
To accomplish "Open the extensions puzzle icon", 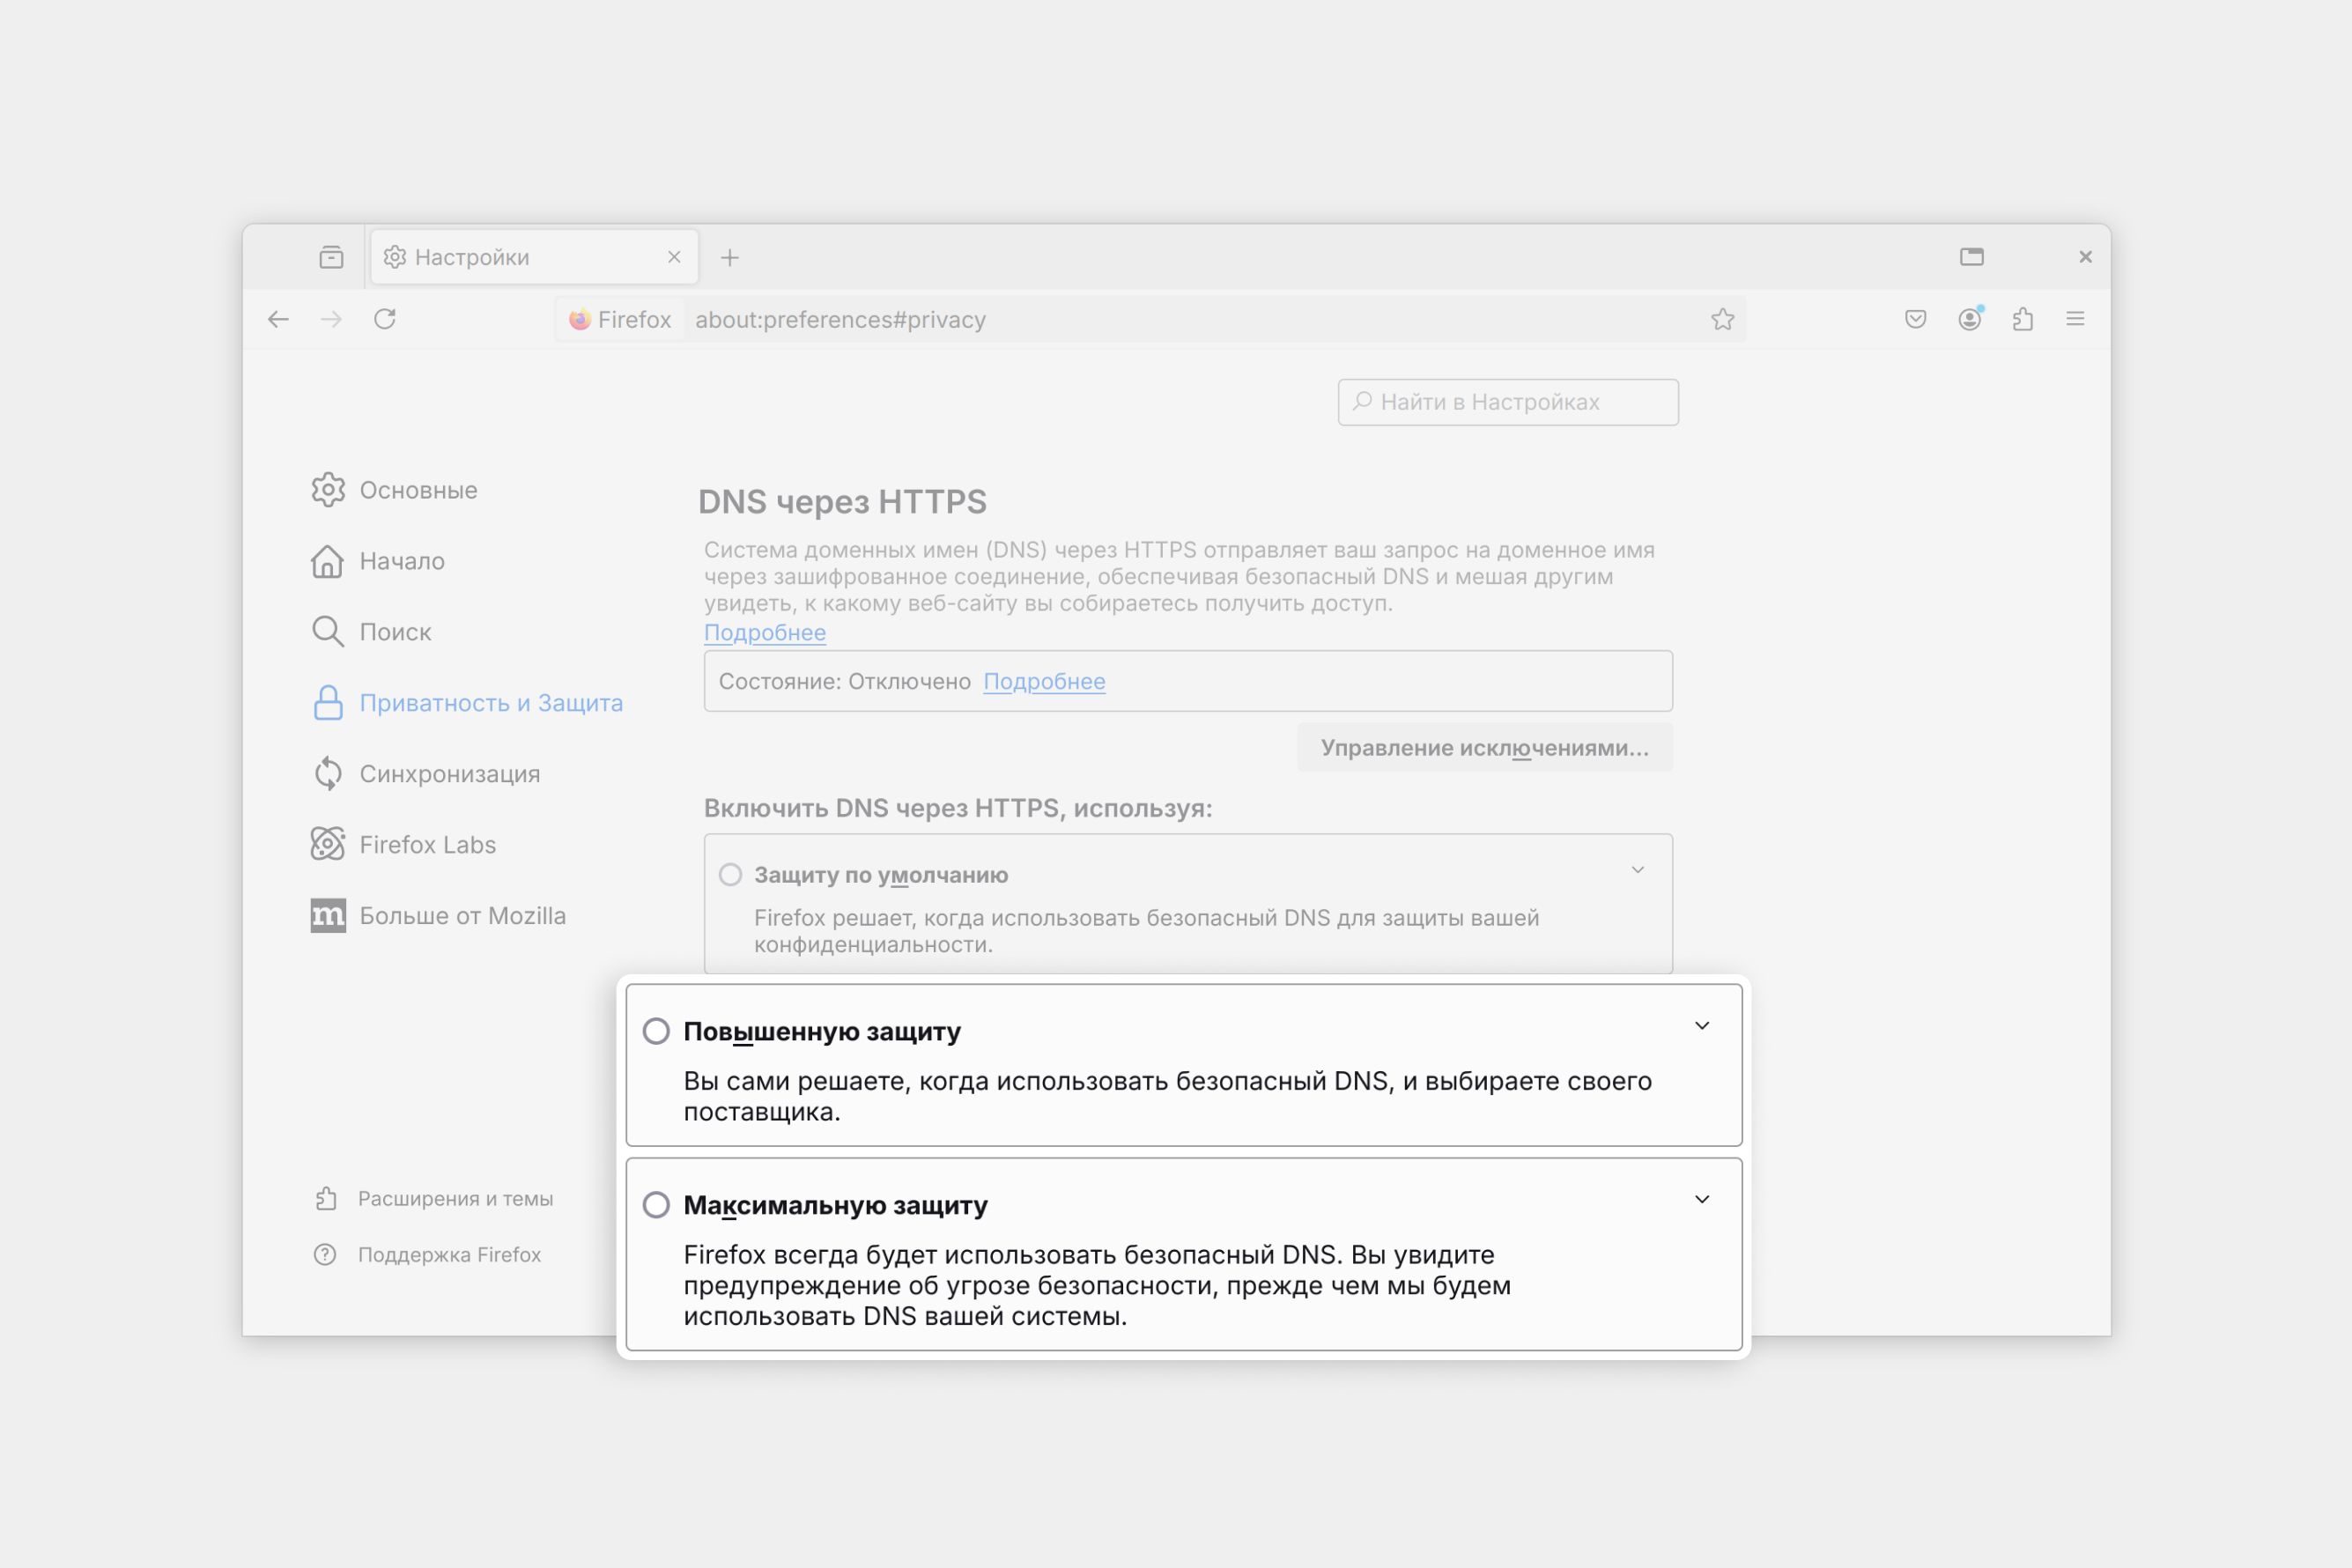I will click(2022, 319).
